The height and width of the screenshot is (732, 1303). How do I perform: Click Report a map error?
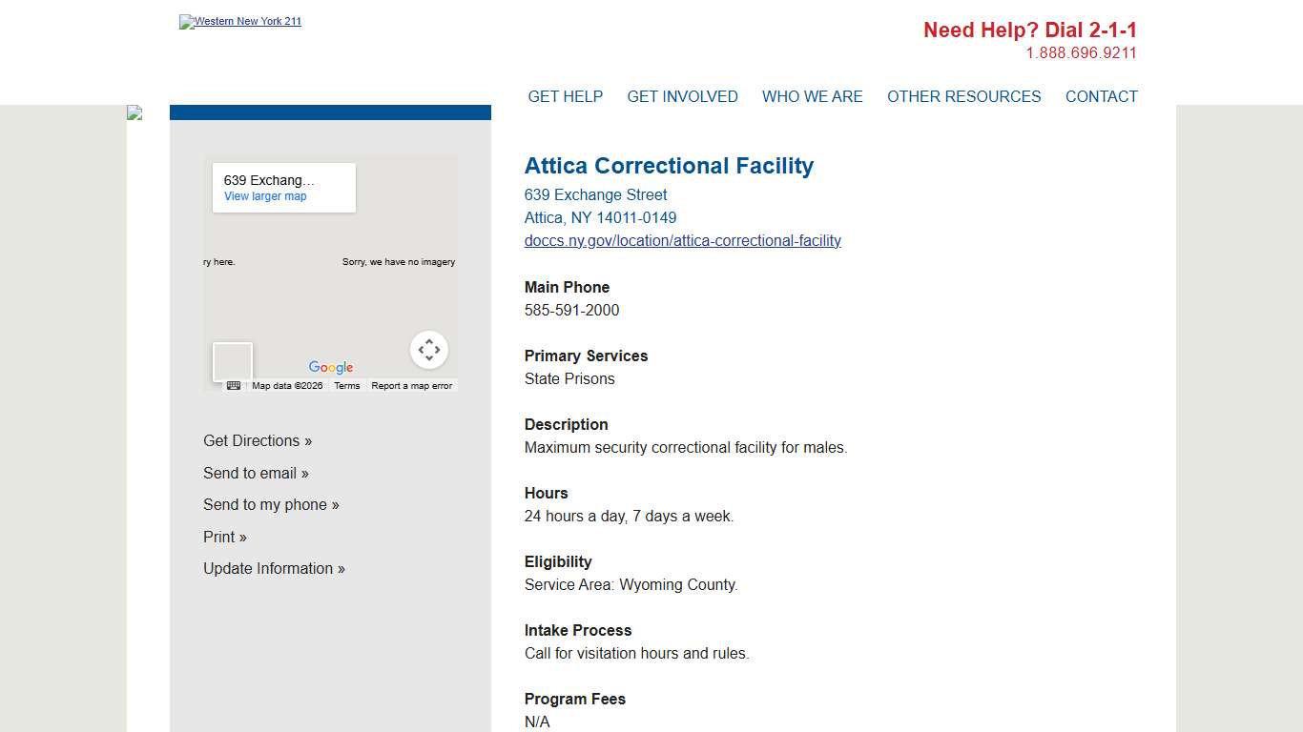(x=412, y=386)
